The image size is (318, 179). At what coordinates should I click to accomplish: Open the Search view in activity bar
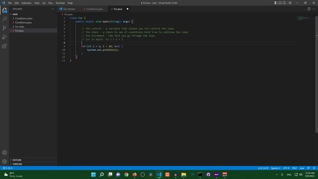4,19
